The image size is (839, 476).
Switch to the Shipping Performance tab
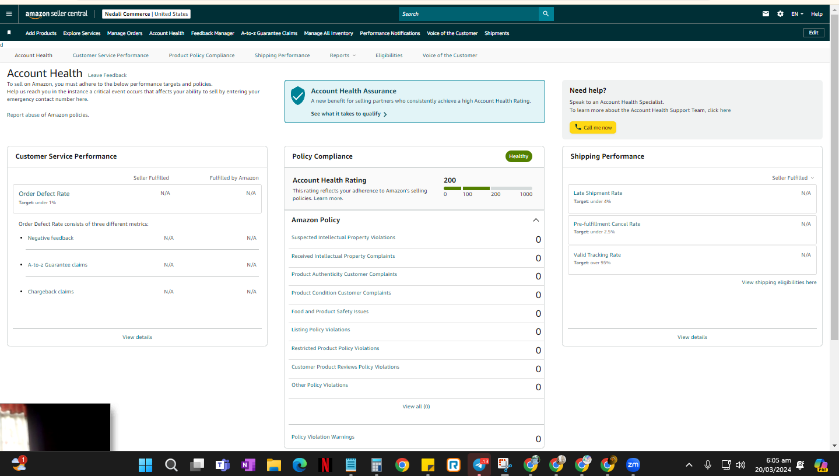282,55
